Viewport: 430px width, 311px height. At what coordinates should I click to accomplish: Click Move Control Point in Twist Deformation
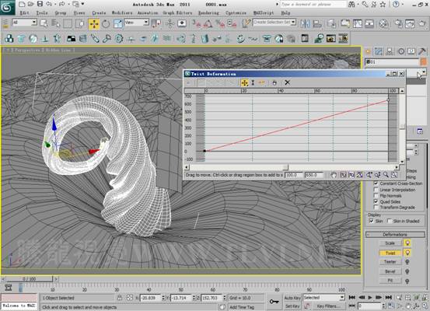[244, 82]
